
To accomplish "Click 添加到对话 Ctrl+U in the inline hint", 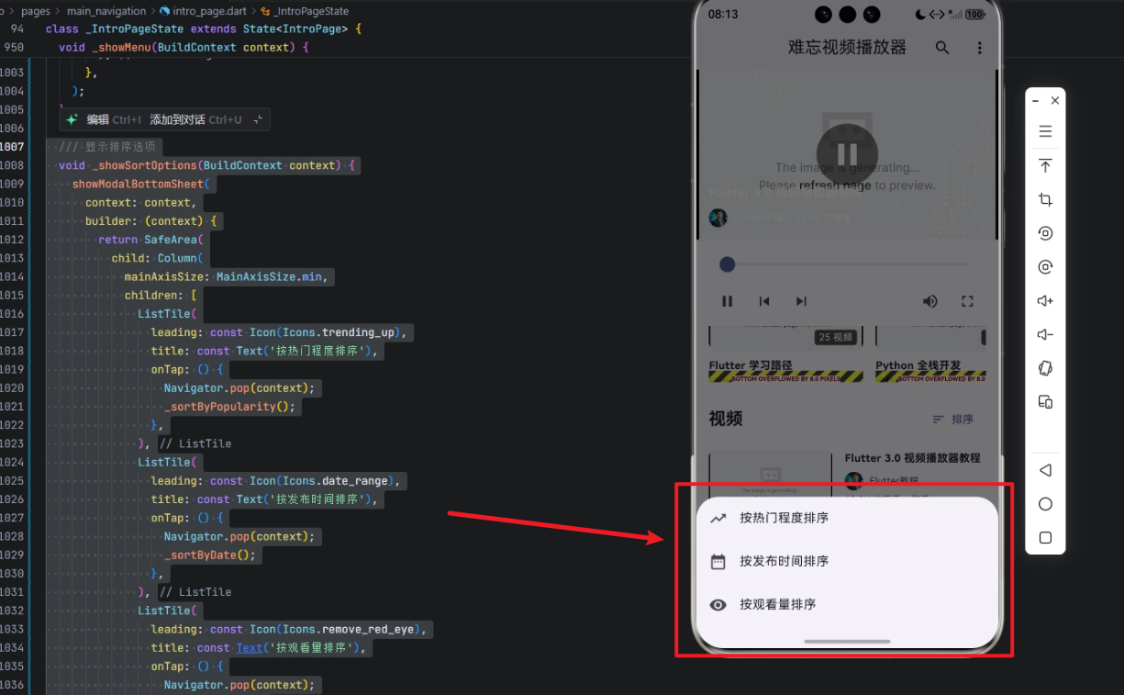I will pyautogui.click(x=195, y=119).
